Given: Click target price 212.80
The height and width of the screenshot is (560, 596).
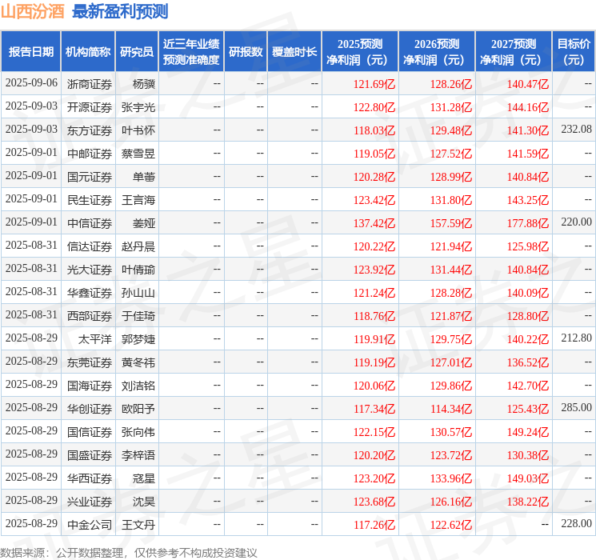Looking at the screenshot, I should [576, 338].
